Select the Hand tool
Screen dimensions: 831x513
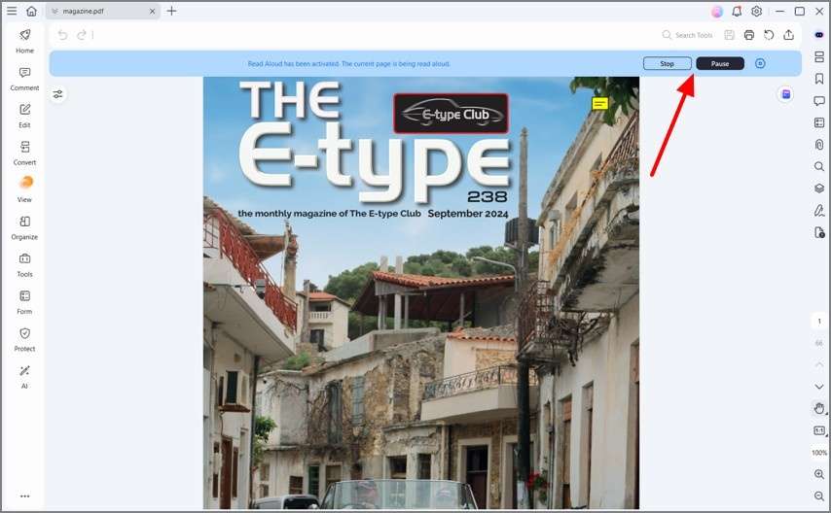pyautogui.click(x=819, y=408)
